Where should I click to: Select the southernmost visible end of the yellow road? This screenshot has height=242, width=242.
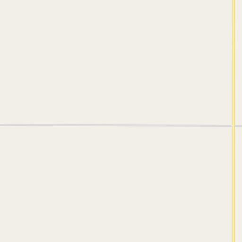click(x=233, y=241)
